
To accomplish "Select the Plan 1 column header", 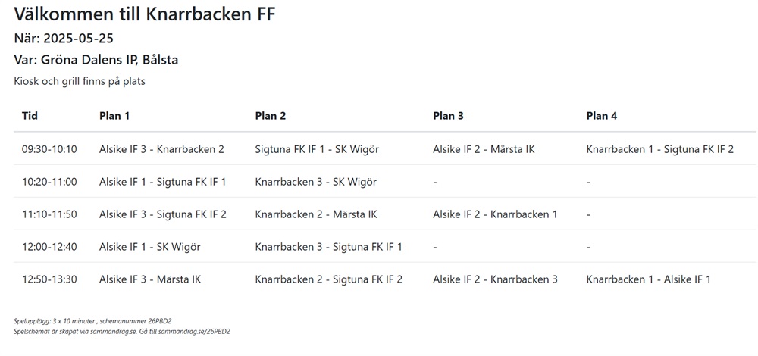I will point(114,116).
